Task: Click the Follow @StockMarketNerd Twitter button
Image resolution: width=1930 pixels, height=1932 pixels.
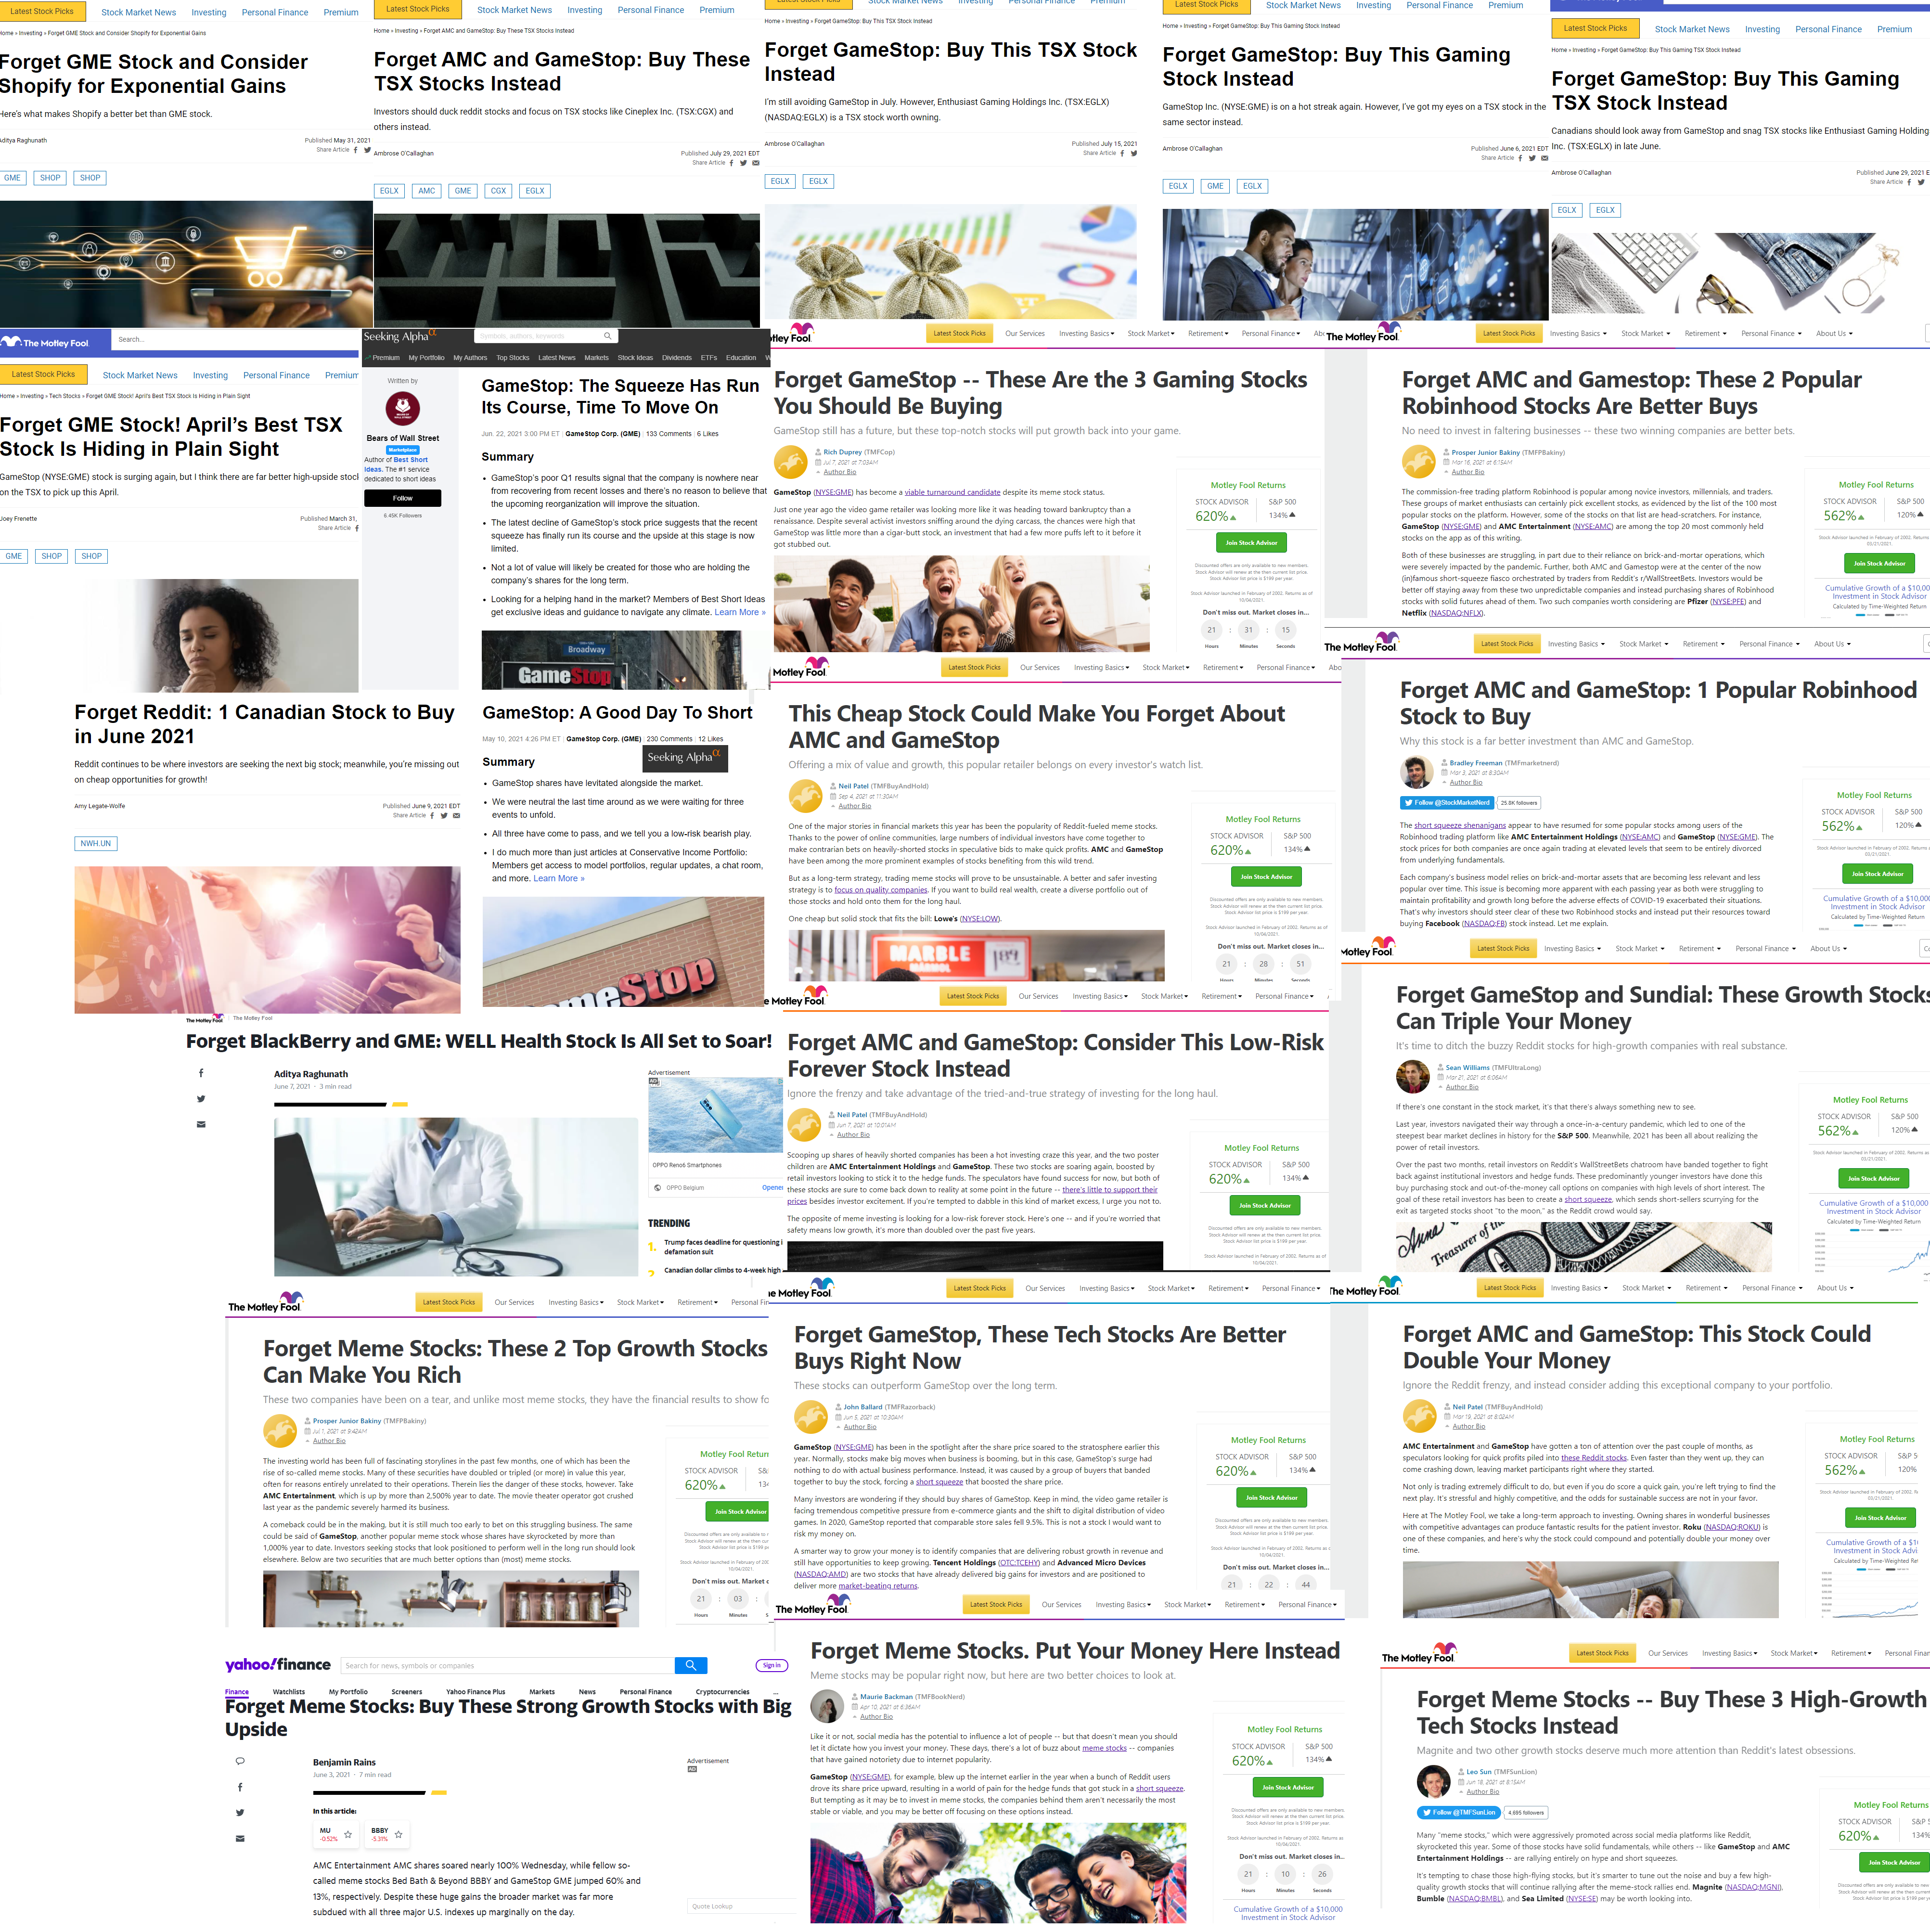Action: pos(1447,802)
